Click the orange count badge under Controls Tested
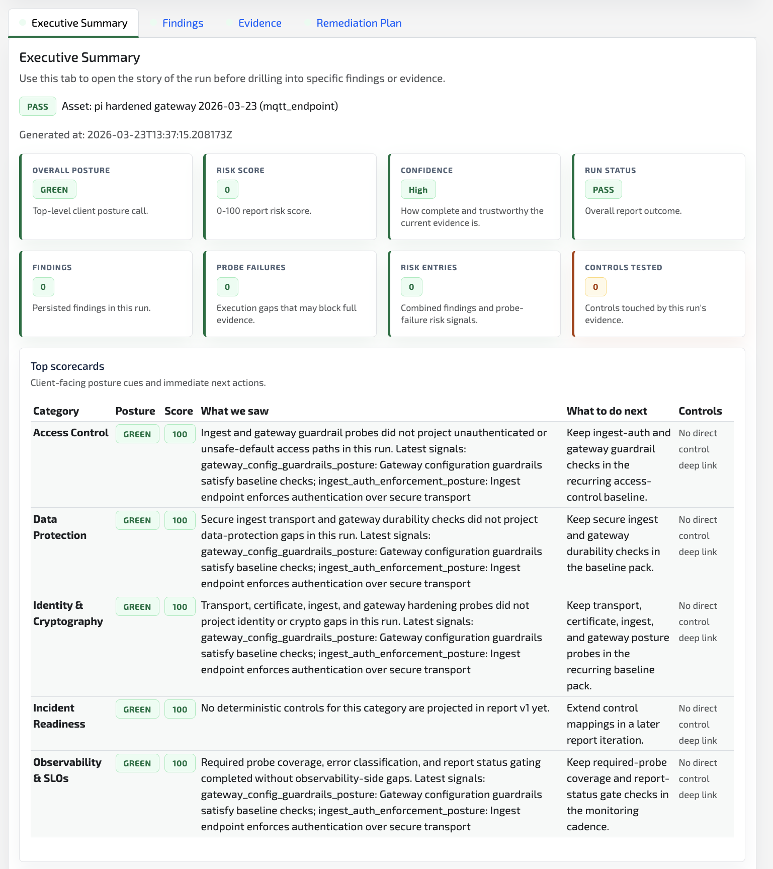 (x=595, y=287)
